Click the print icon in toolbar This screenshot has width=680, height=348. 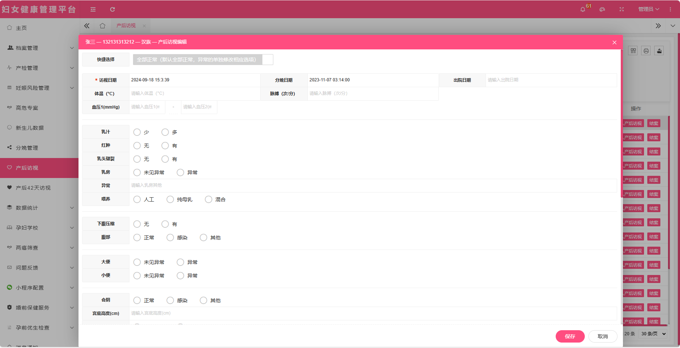[646, 51]
